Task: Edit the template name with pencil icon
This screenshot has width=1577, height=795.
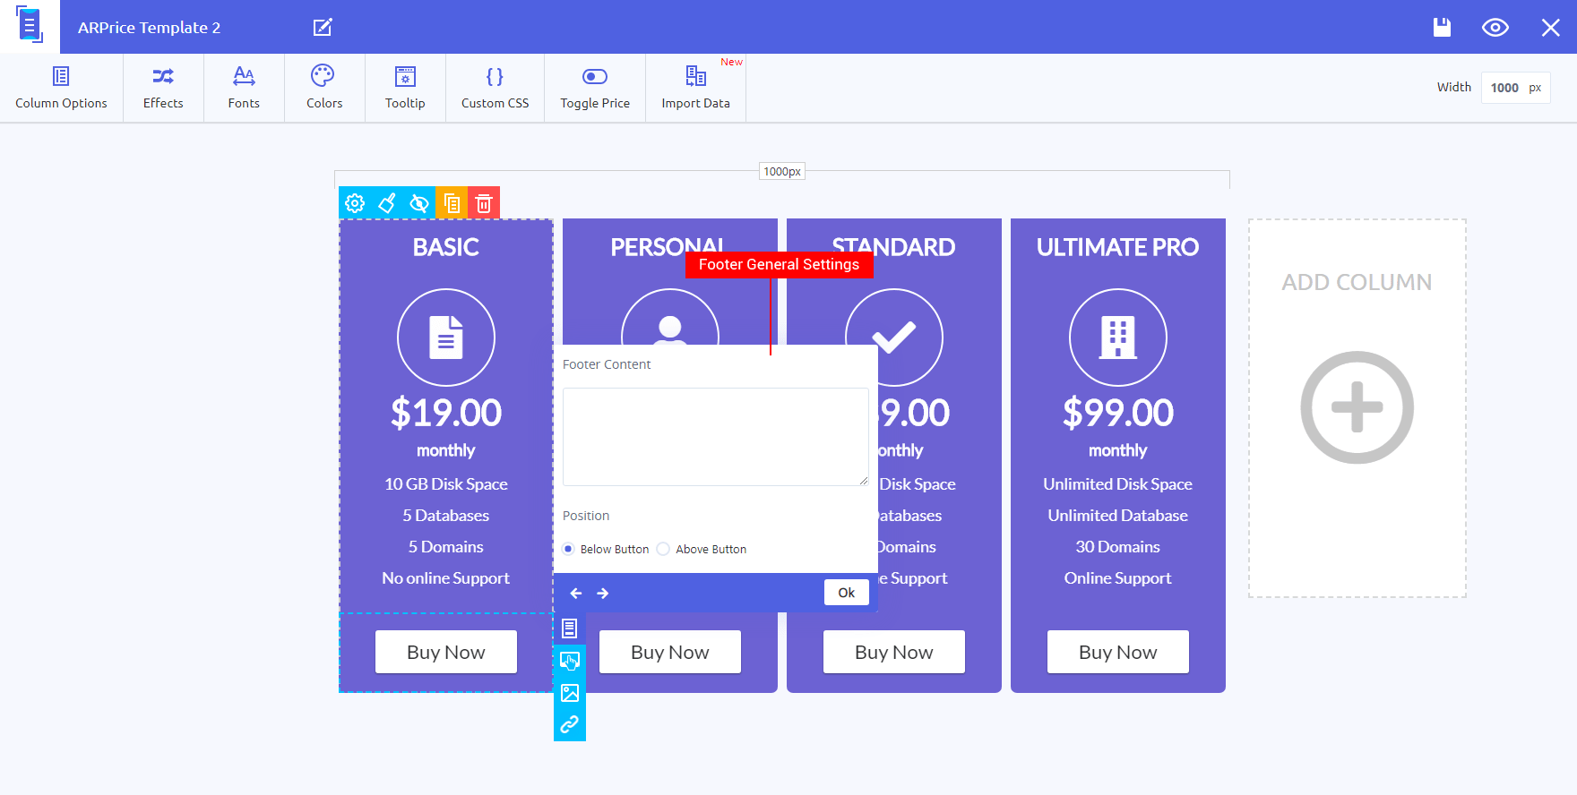Action: point(323,27)
